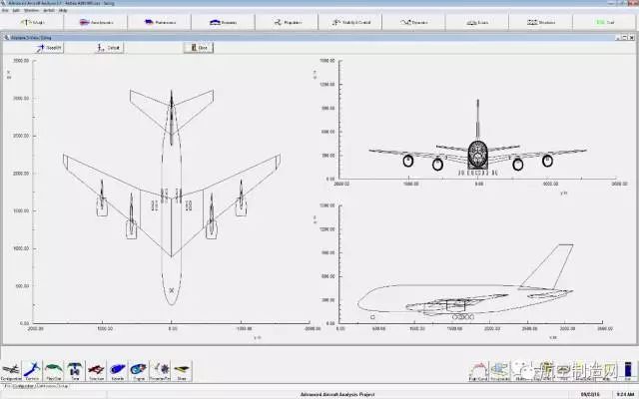This screenshot has height=399, width=639.
Task: Open the Dynamics module button
Action: coord(413,22)
